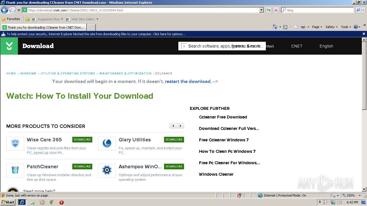This screenshot has height=206, width=367.
Task: Click the address bar URL field
Action: (140, 10)
